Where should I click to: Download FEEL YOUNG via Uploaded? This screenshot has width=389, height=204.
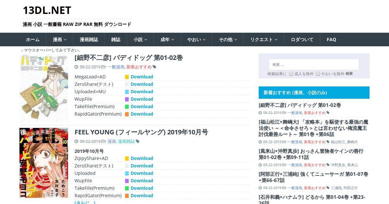point(142,173)
